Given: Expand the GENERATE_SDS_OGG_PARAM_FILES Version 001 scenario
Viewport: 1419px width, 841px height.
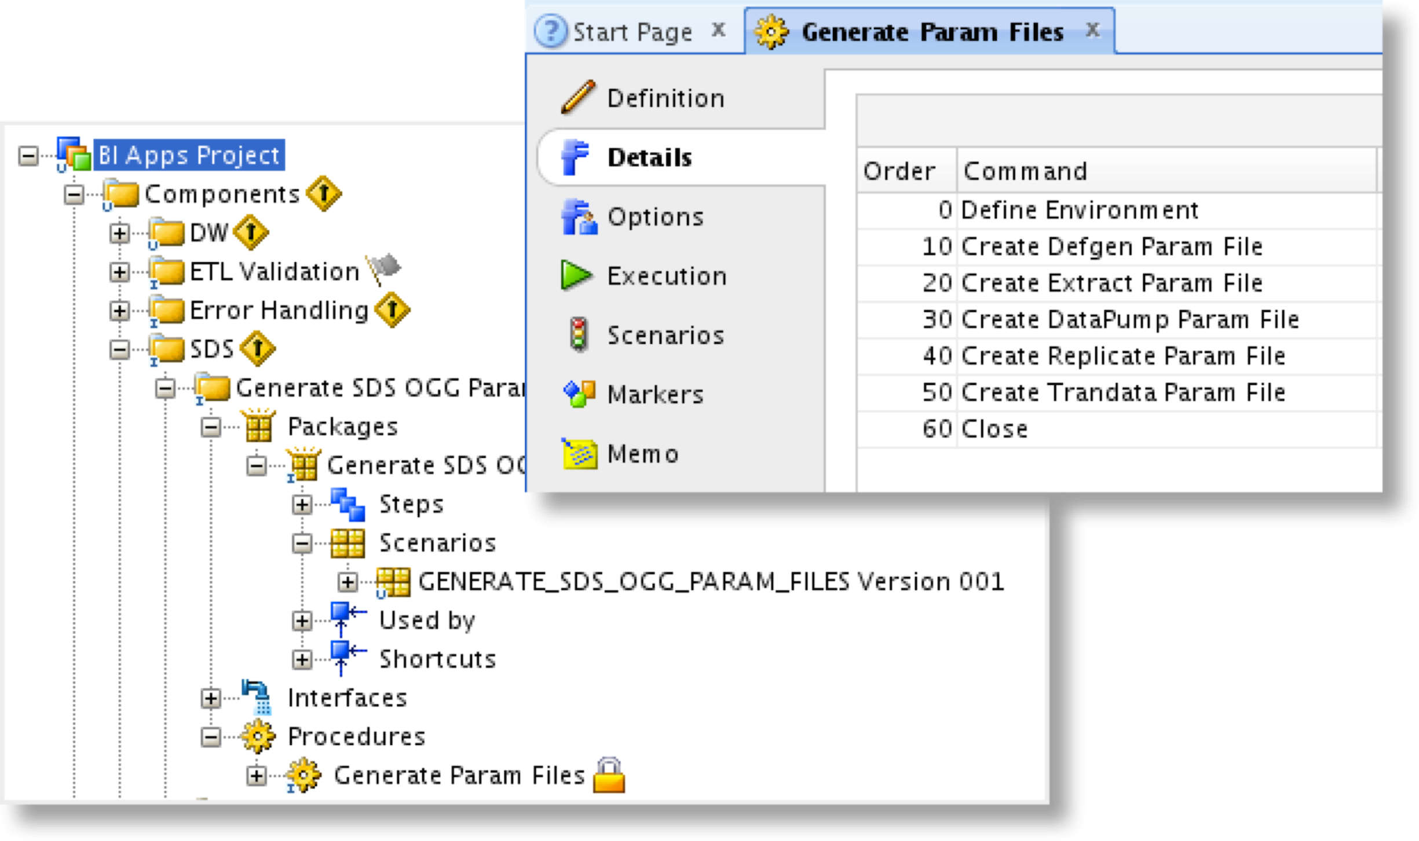Looking at the screenshot, I should [x=348, y=582].
